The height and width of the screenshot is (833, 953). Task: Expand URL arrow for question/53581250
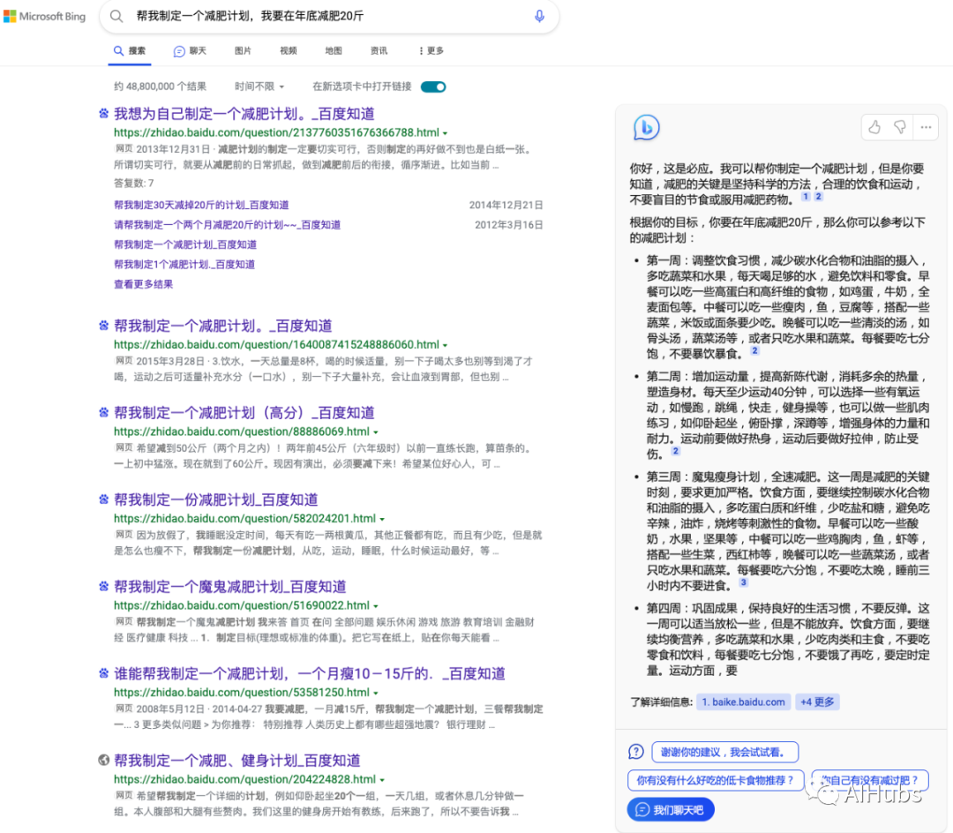[x=376, y=693]
